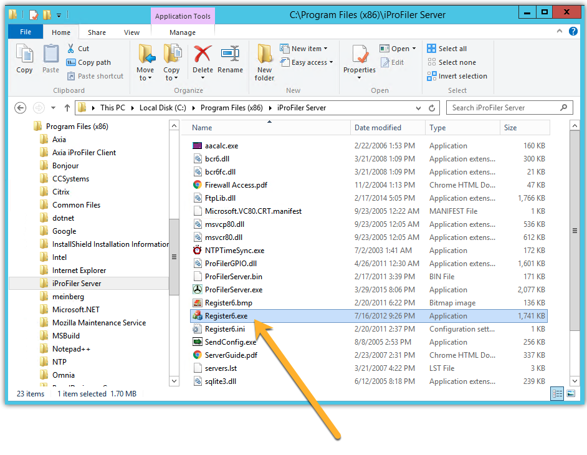
Task: Click the New folder icon
Action: coord(264,54)
